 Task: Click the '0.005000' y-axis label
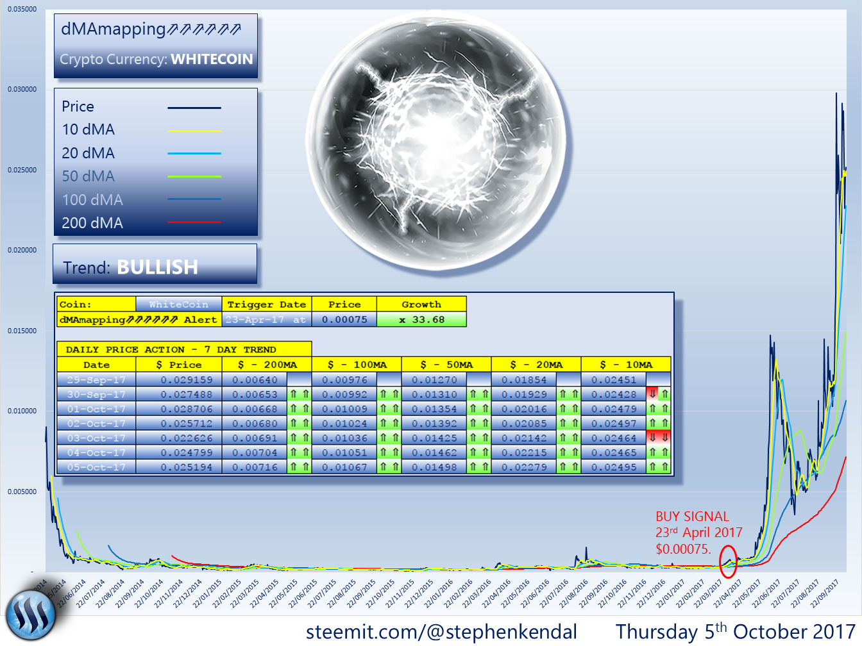pyautogui.click(x=22, y=492)
